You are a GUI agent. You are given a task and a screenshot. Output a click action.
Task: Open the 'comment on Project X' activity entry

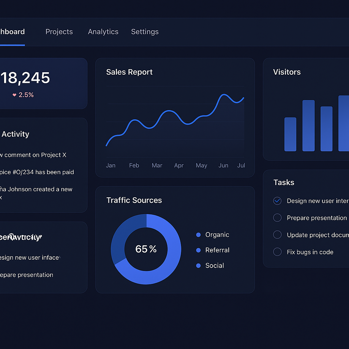pos(34,155)
